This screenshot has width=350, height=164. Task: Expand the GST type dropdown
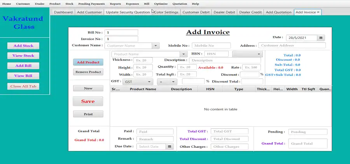click(x=149, y=82)
